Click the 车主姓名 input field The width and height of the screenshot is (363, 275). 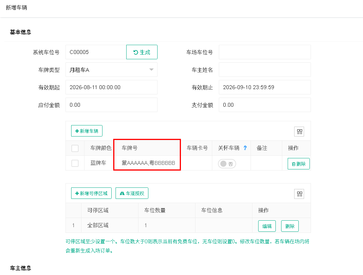pos(265,70)
